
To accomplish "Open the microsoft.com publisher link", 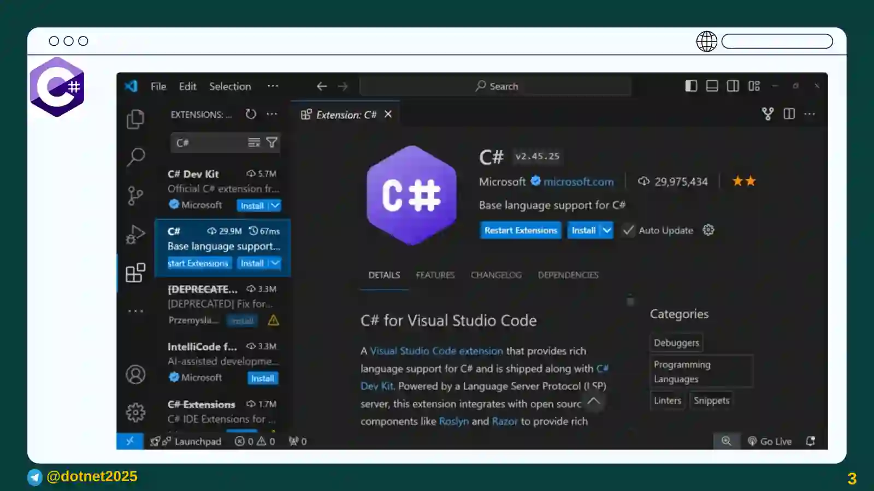I will pos(578,181).
